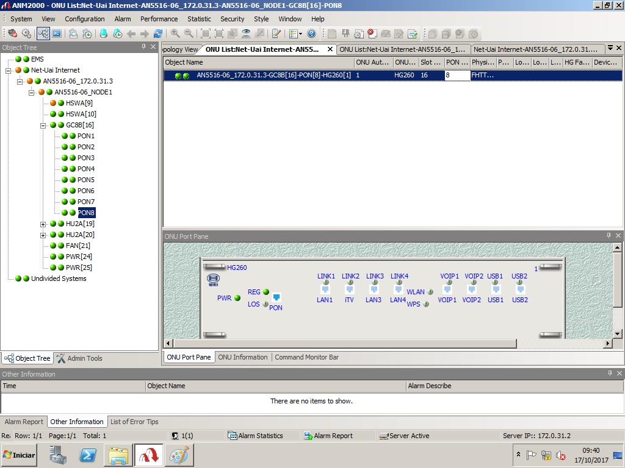The width and height of the screenshot is (625, 468).
Task: Click the USB2 port icon
Action: (x=520, y=290)
